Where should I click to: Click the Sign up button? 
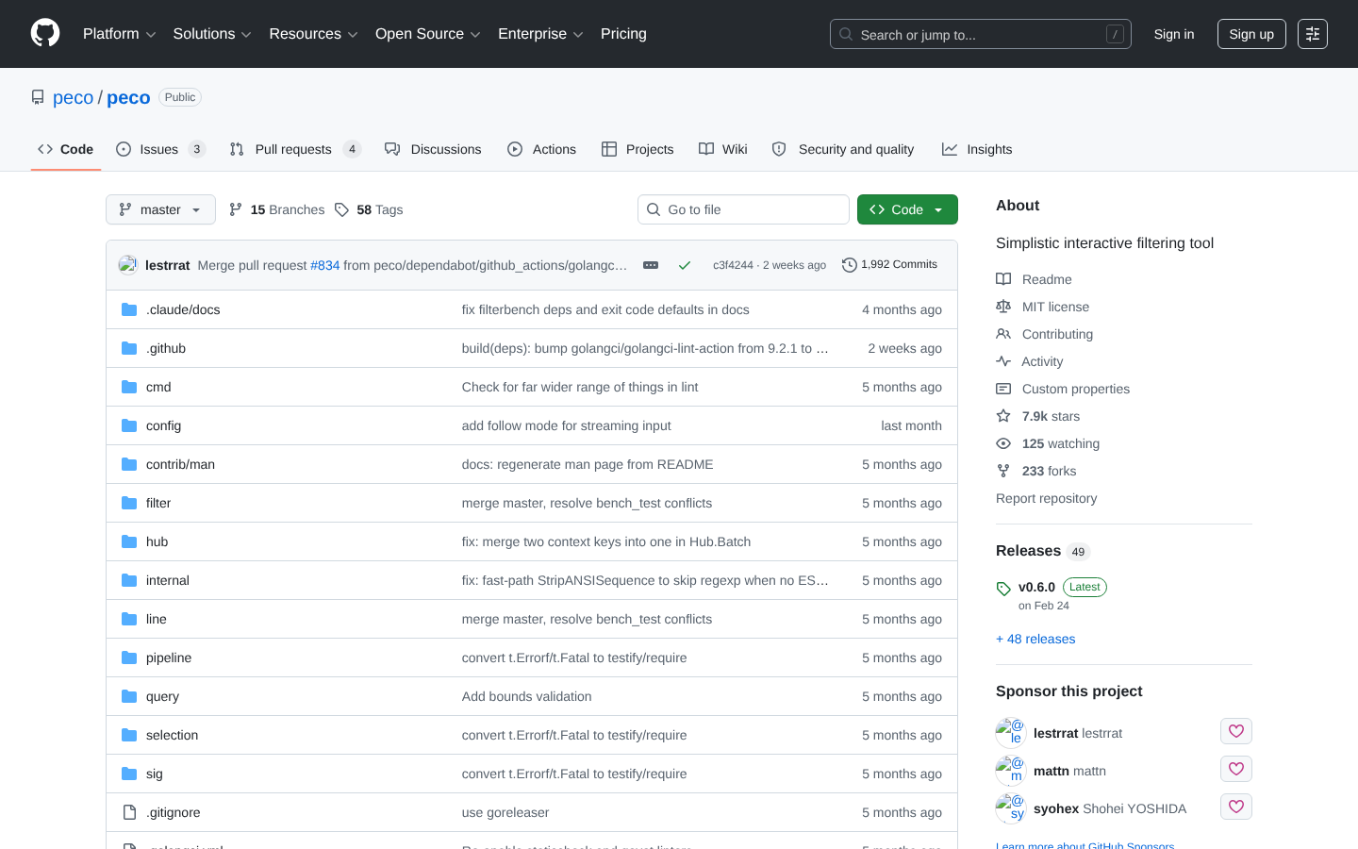coord(1251,34)
